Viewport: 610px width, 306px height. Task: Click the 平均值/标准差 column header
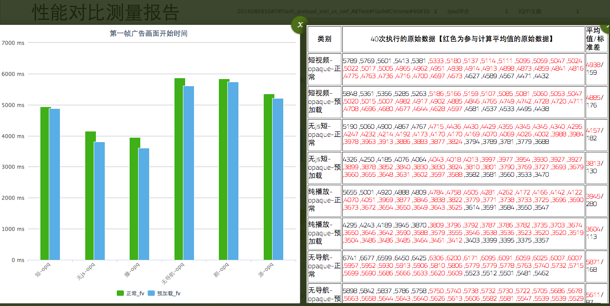pyautogui.click(x=596, y=39)
